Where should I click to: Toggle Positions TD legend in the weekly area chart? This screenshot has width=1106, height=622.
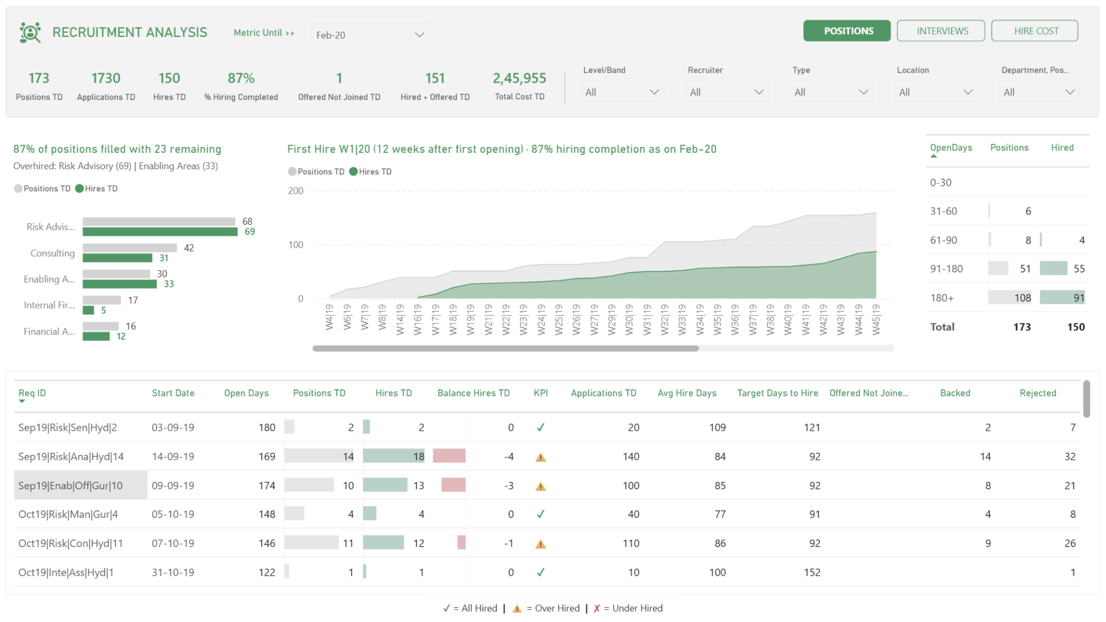click(316, 171)
